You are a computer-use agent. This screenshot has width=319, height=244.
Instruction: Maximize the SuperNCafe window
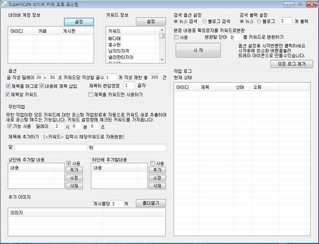click(x=300, y=4)
